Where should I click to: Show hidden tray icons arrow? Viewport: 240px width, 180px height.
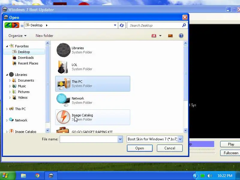[x=195, y=176]
